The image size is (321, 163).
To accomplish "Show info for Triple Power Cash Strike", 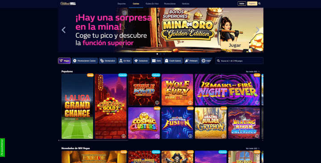I will [157, 102].
